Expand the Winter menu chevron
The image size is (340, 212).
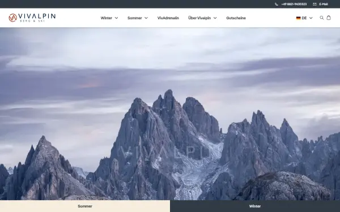coord(116,18)
